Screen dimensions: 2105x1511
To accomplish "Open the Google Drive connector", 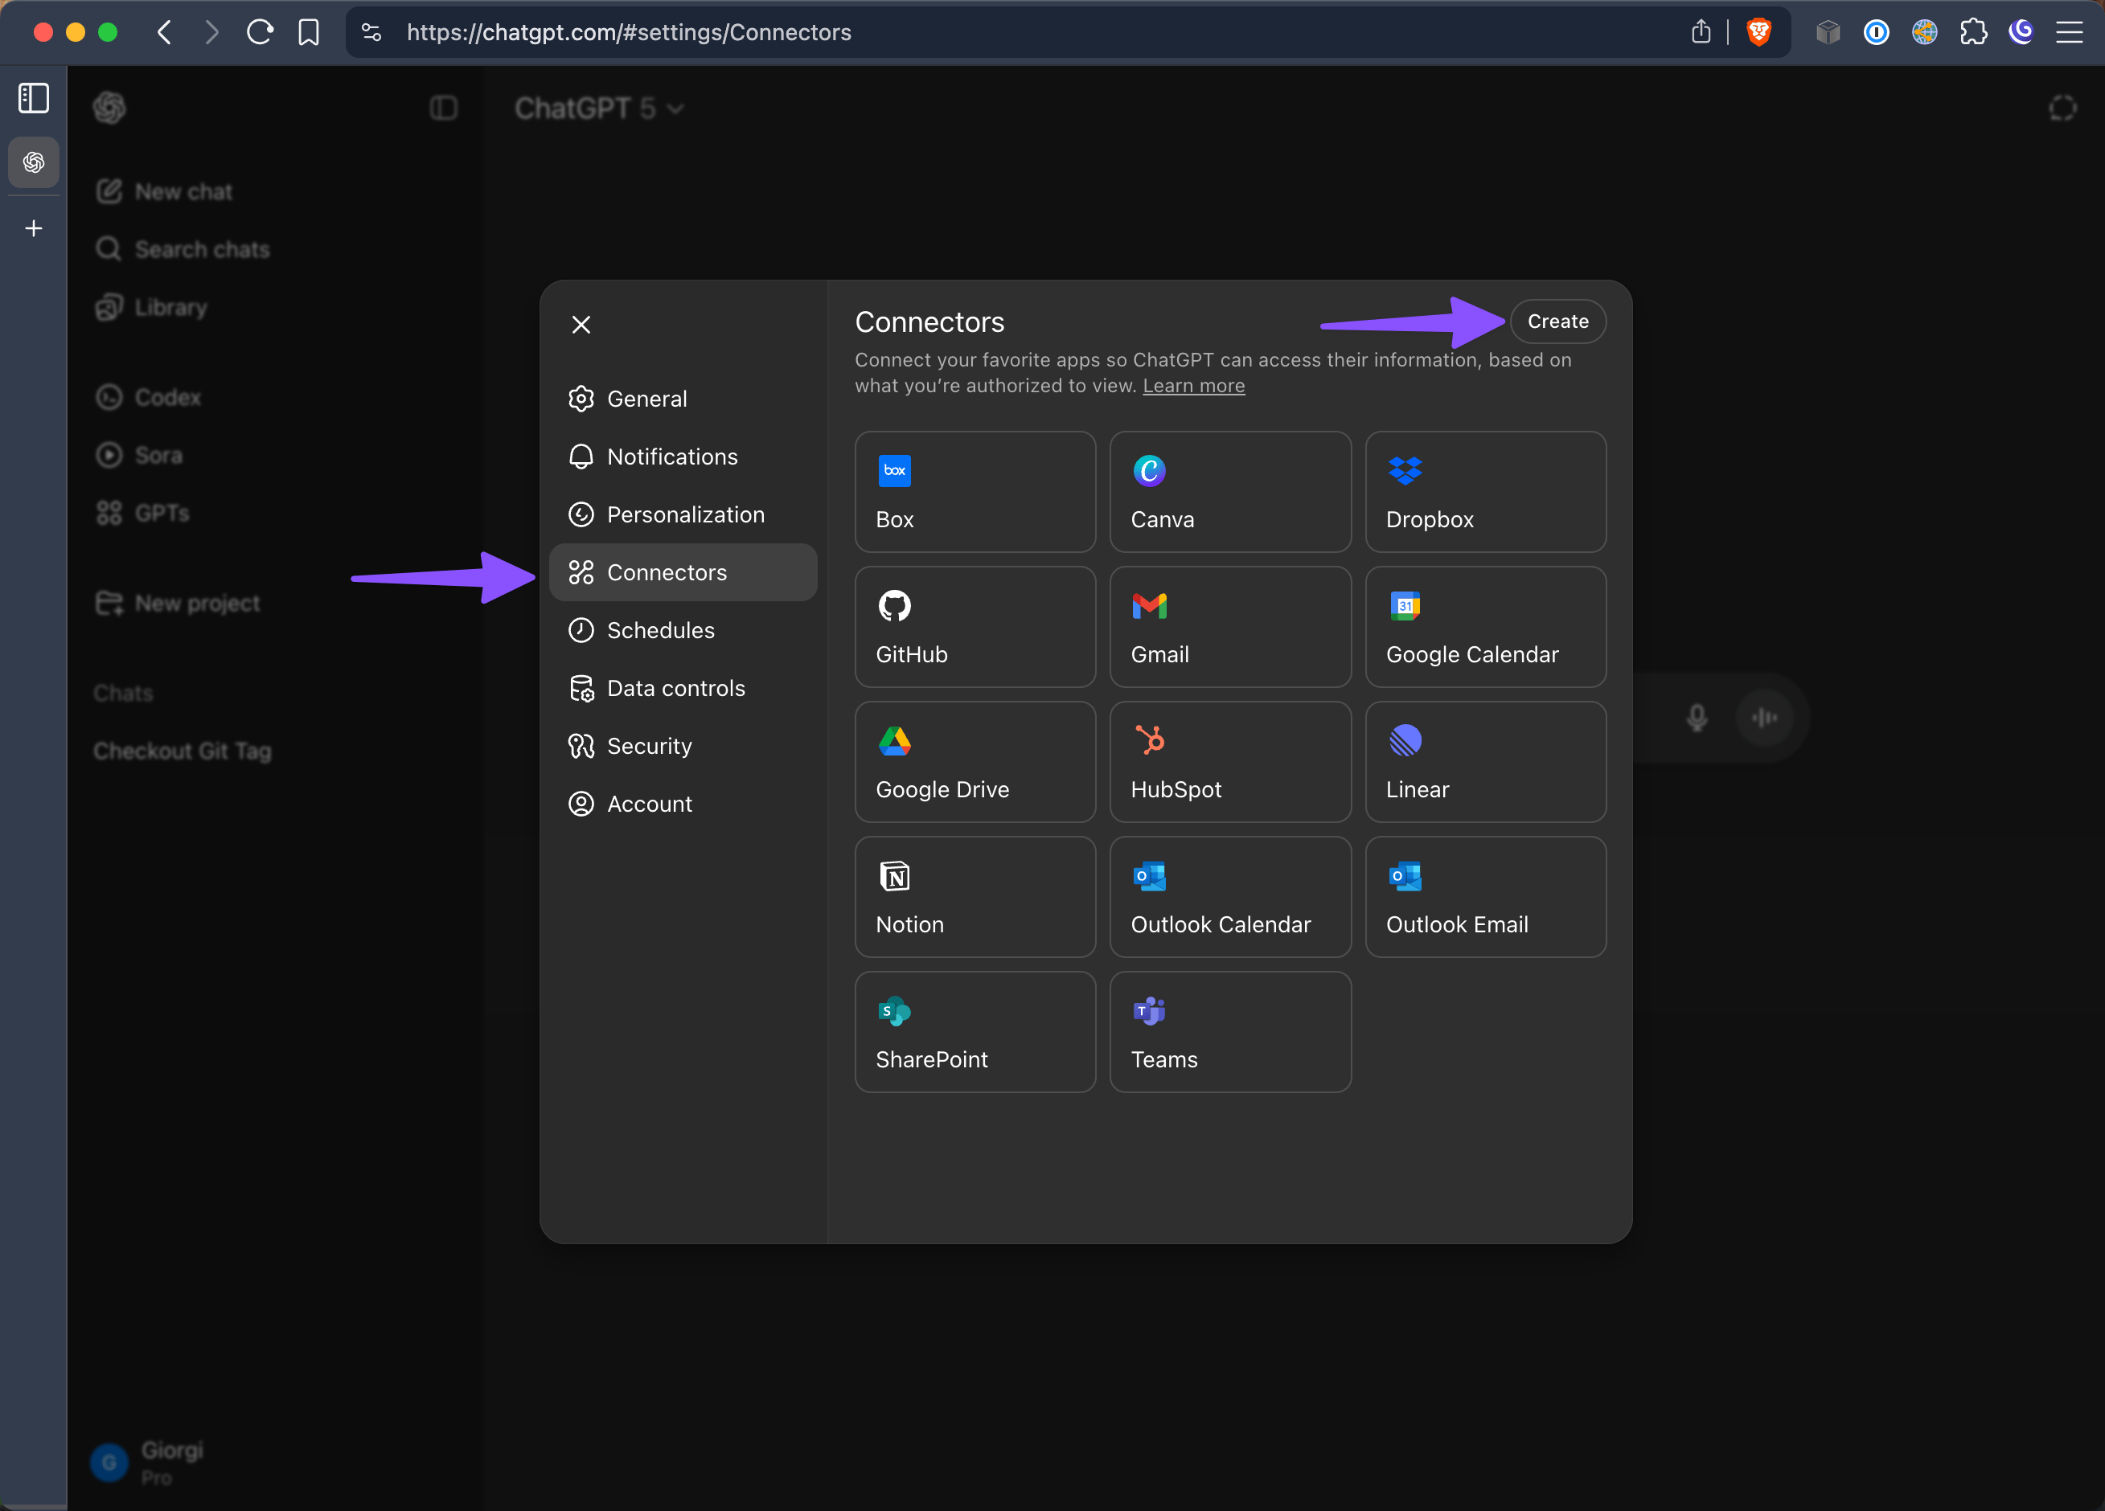I will pyautogui.click(x=975, y=762).
